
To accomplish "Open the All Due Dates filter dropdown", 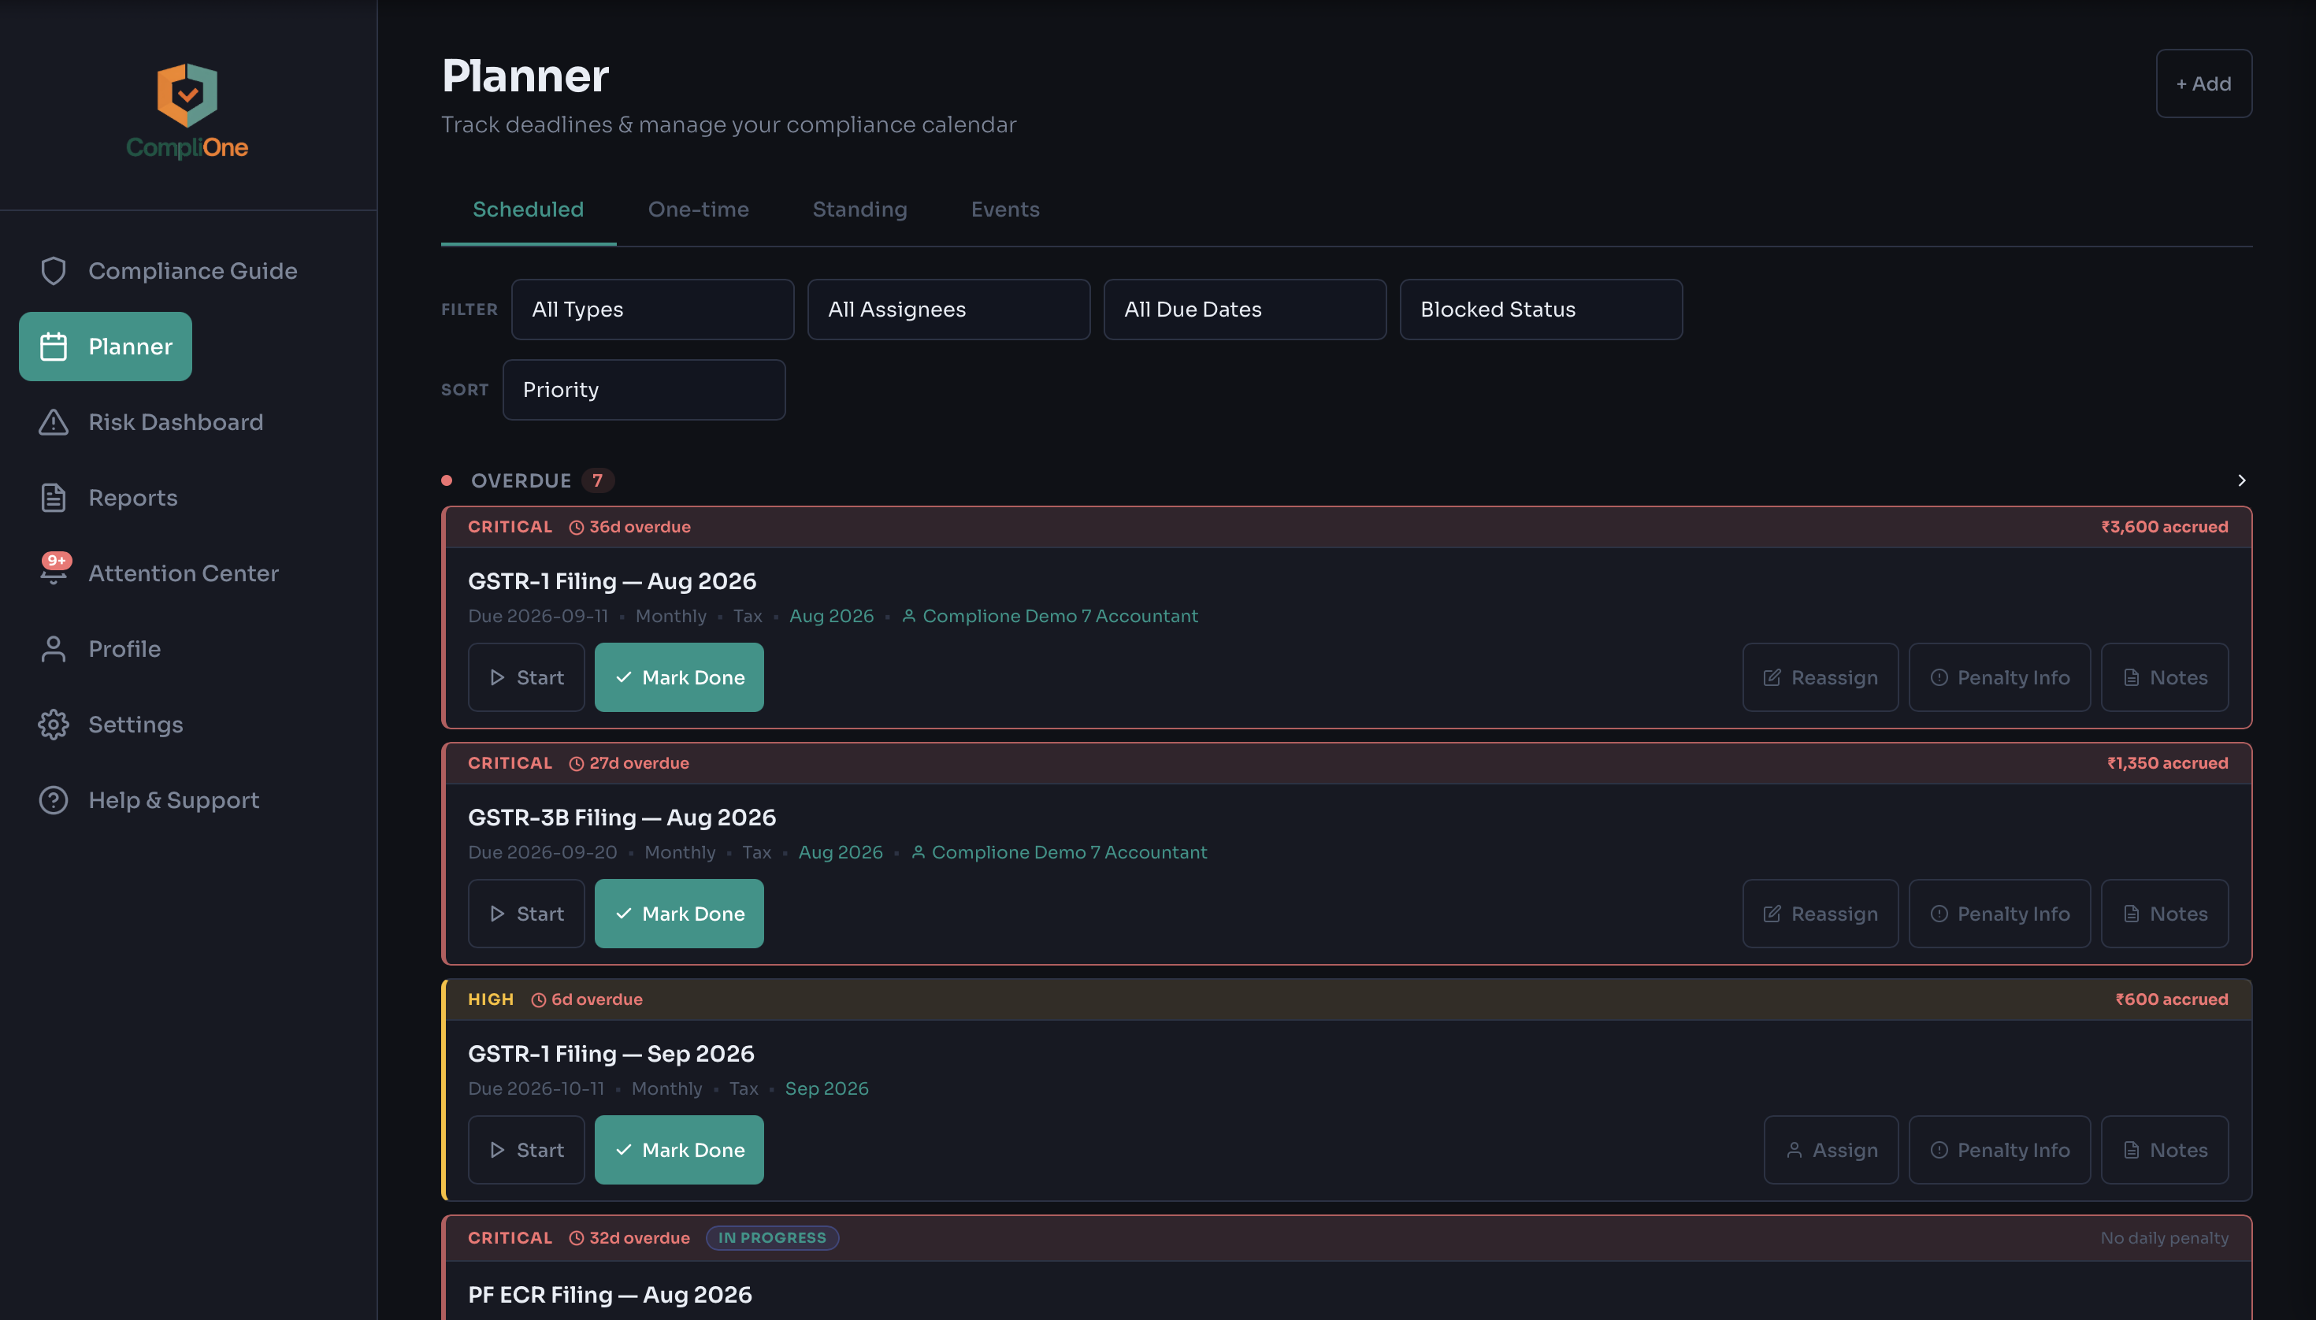I will 1244,310.
